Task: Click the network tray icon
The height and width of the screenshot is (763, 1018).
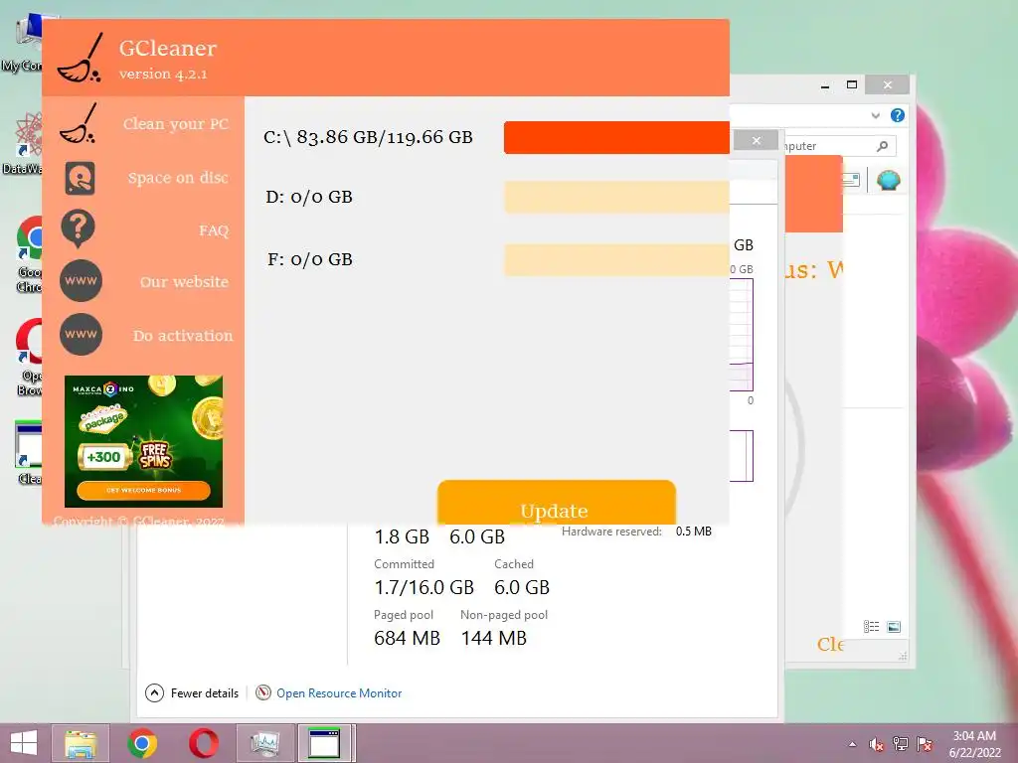Action: point(901,744)
